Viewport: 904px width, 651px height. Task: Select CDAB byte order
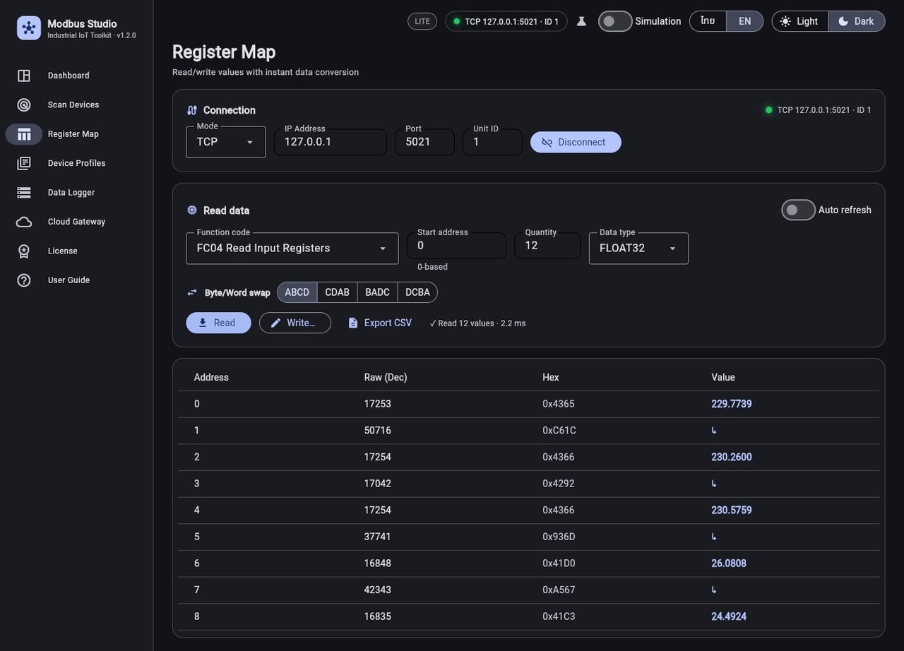coord(338,292)
